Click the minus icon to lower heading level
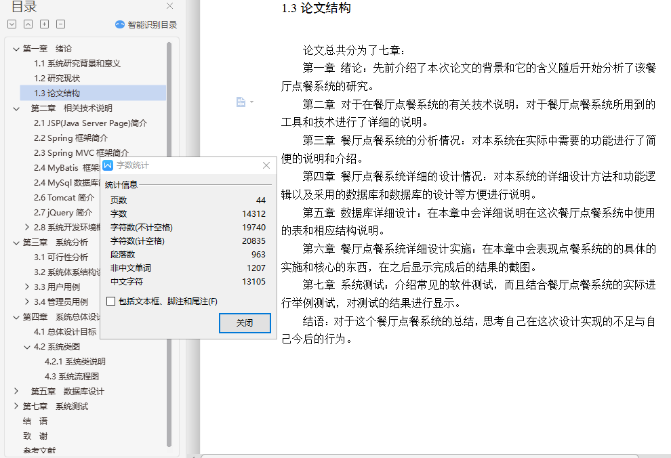Screen dimensions: 671x458 [x=61, y=24]
